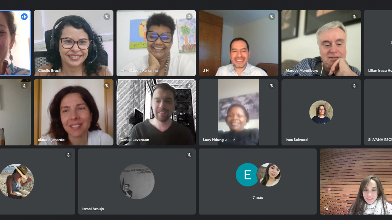
Task: Click Daniel Levenson's black-and-white video tile
Action: (156, 112)
